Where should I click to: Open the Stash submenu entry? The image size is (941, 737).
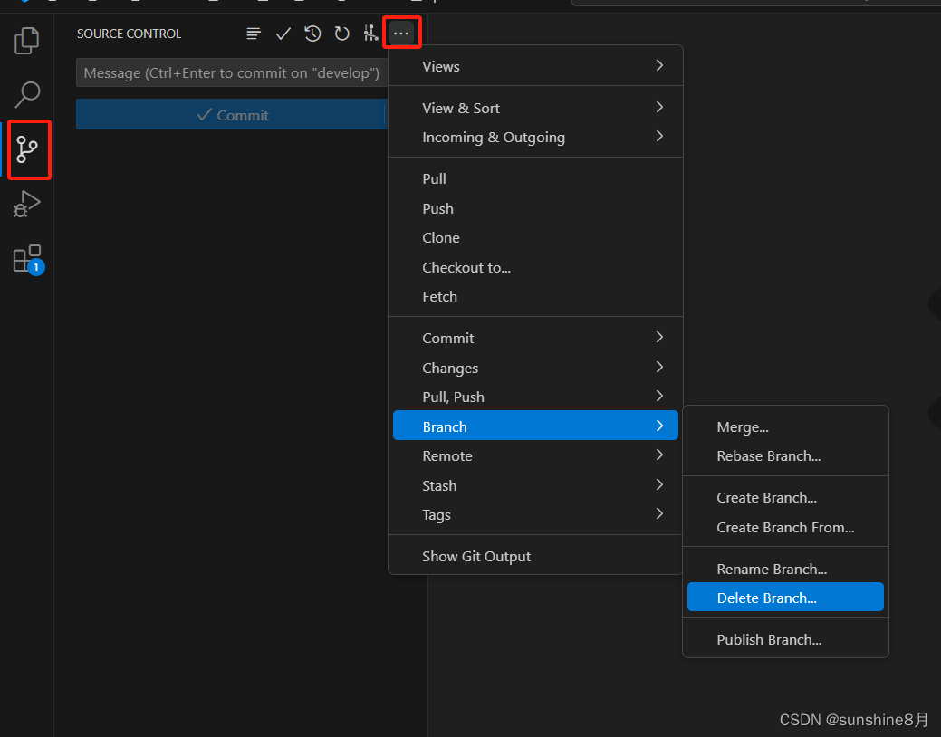pos(535,485)
